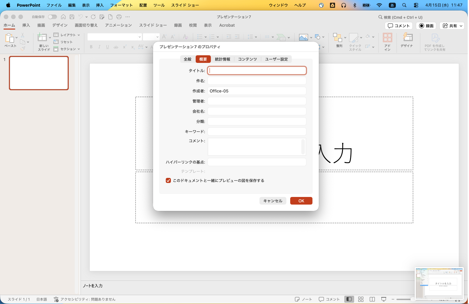This screenshot has height=304, width=469.
Task: Switch to slide sorter view icon
Action: point(361,299)
